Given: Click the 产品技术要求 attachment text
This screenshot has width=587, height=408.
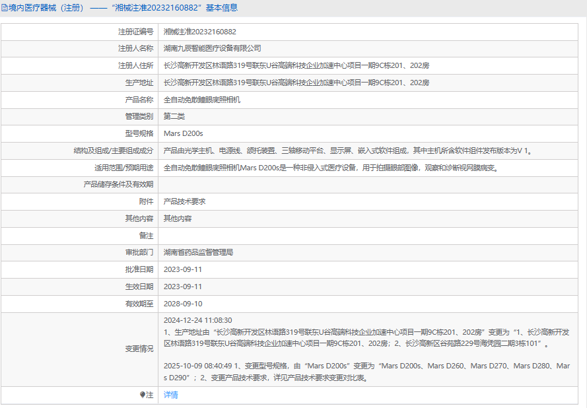Looking at the screenshot, I should (x=185, y=201).
